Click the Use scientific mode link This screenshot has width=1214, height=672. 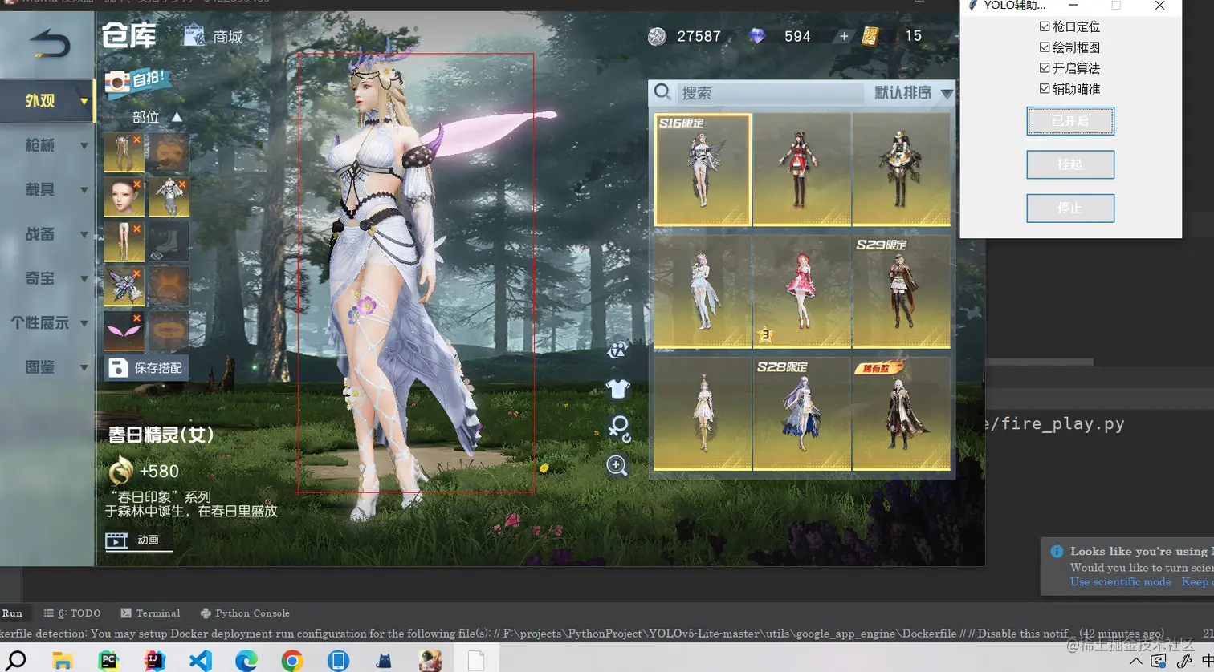tap(1120, 582)
